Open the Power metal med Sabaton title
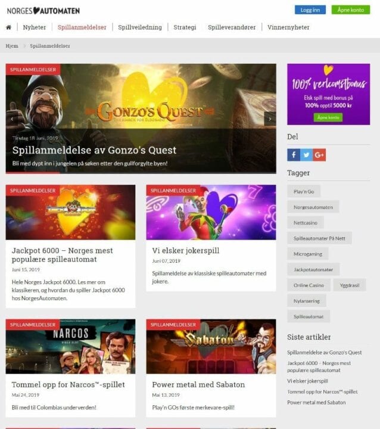Viewport: 380px width, 429px height. [198, 384]
